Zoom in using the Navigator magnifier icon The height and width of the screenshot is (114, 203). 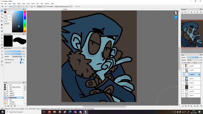(182, 12)
